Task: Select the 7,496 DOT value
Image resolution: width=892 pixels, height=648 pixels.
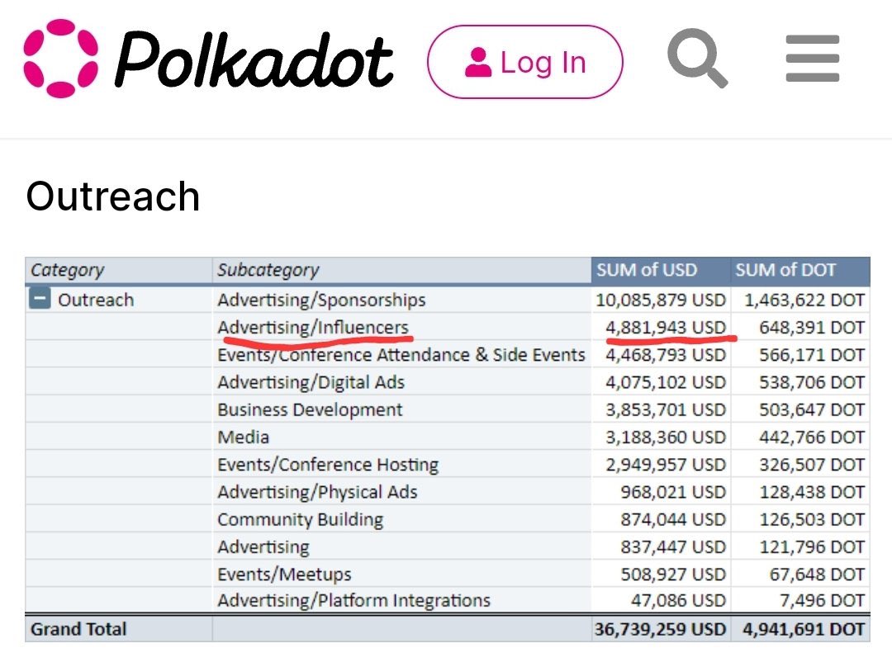Action: click(822, 600)
